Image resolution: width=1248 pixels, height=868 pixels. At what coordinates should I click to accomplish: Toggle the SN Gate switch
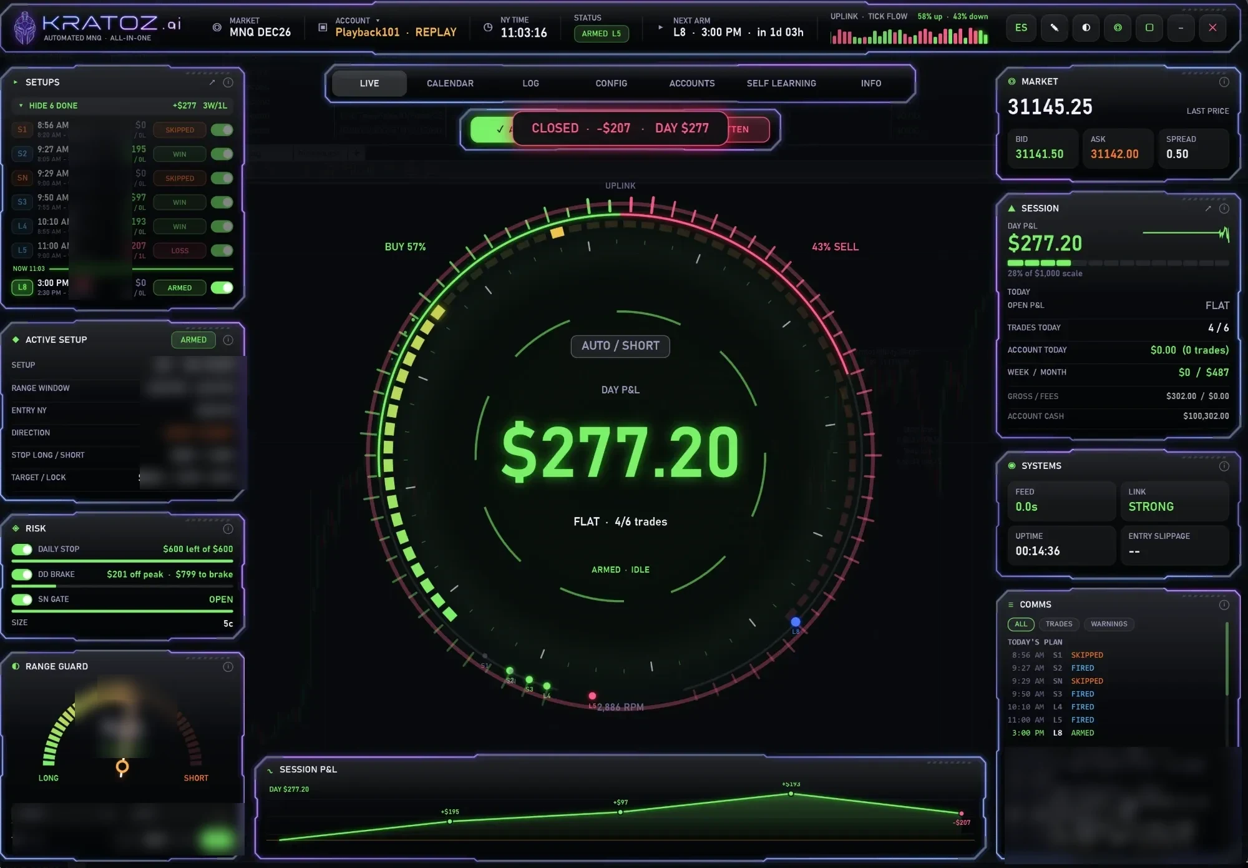click(22, 599)
